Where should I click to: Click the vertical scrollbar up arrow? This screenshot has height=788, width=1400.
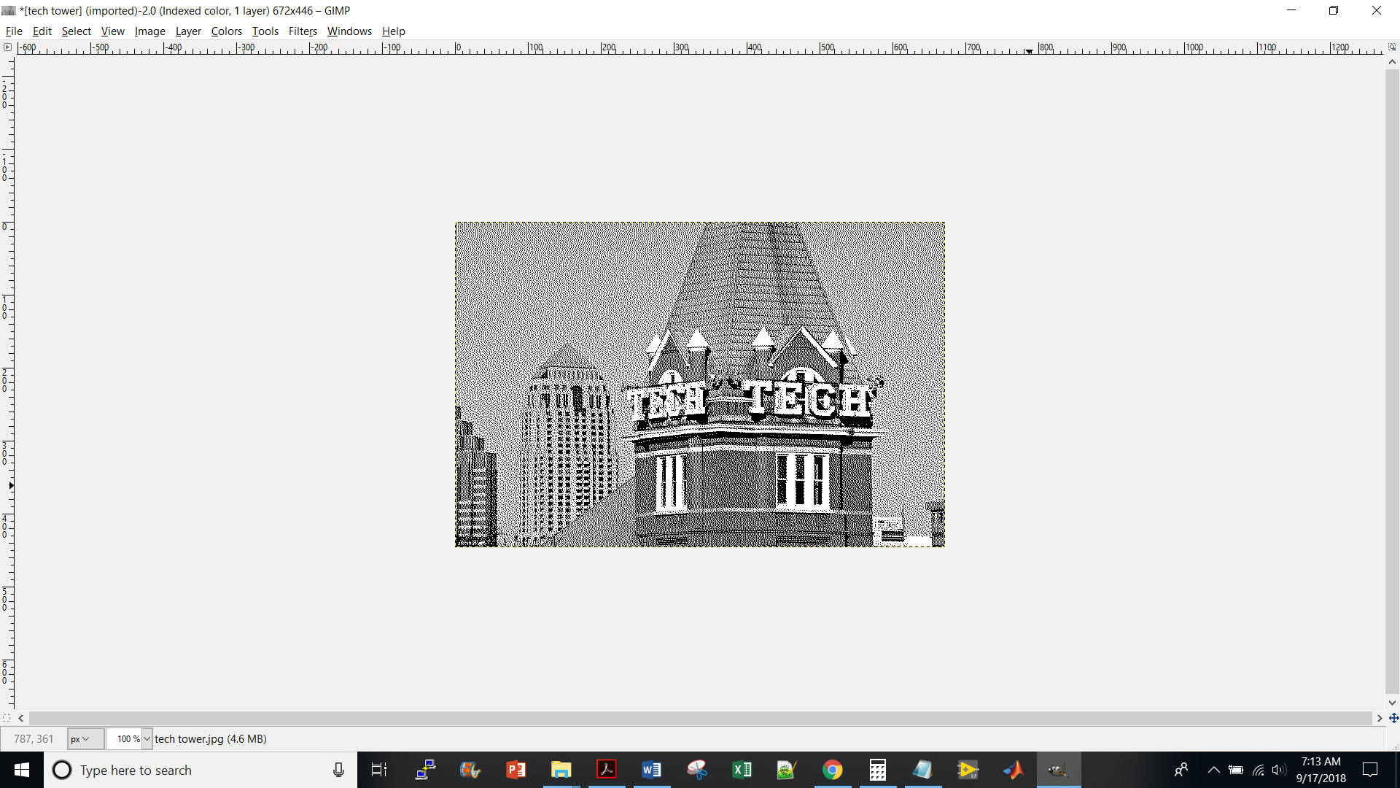pyautogui.click(x=1392, y=62)
